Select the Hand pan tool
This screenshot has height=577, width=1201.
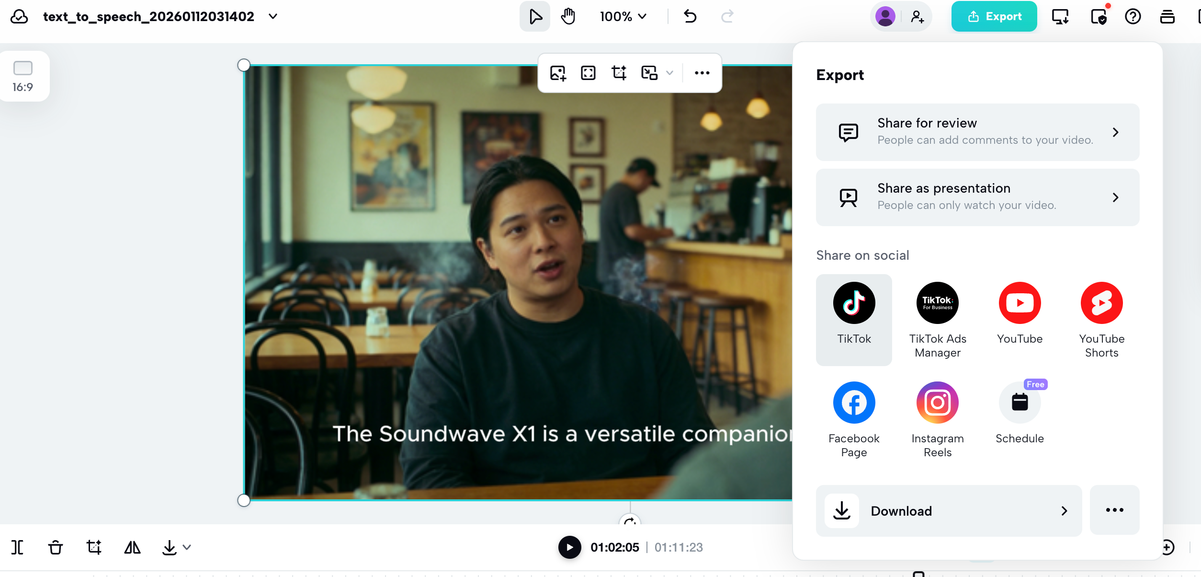coord(567,16)
